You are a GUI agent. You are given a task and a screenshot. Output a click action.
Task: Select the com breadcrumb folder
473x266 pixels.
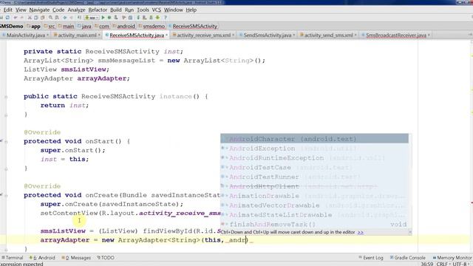(102, 27)
